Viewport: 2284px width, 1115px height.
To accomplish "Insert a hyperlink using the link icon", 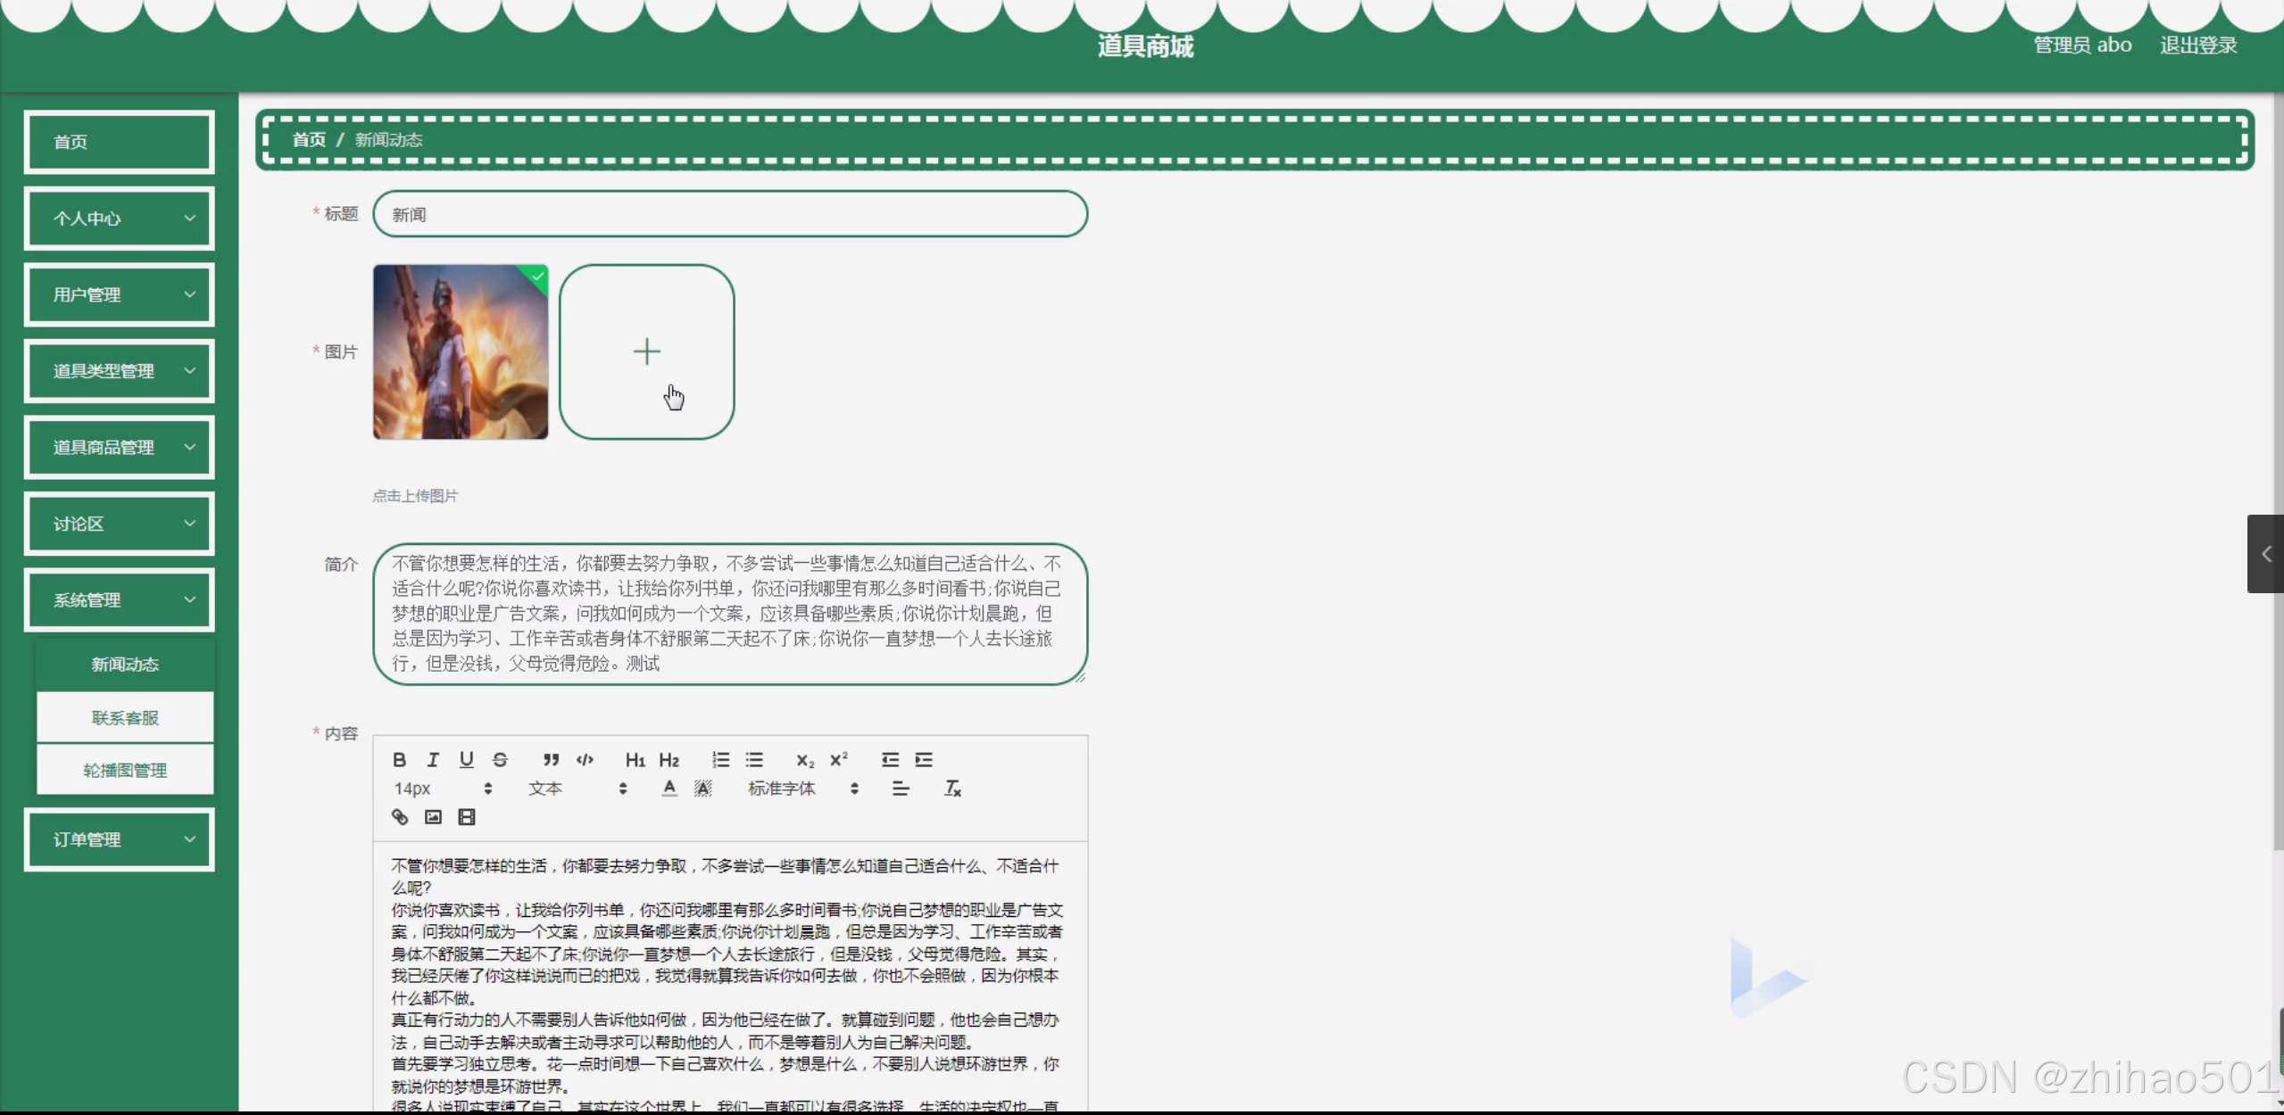I will 399,816.
